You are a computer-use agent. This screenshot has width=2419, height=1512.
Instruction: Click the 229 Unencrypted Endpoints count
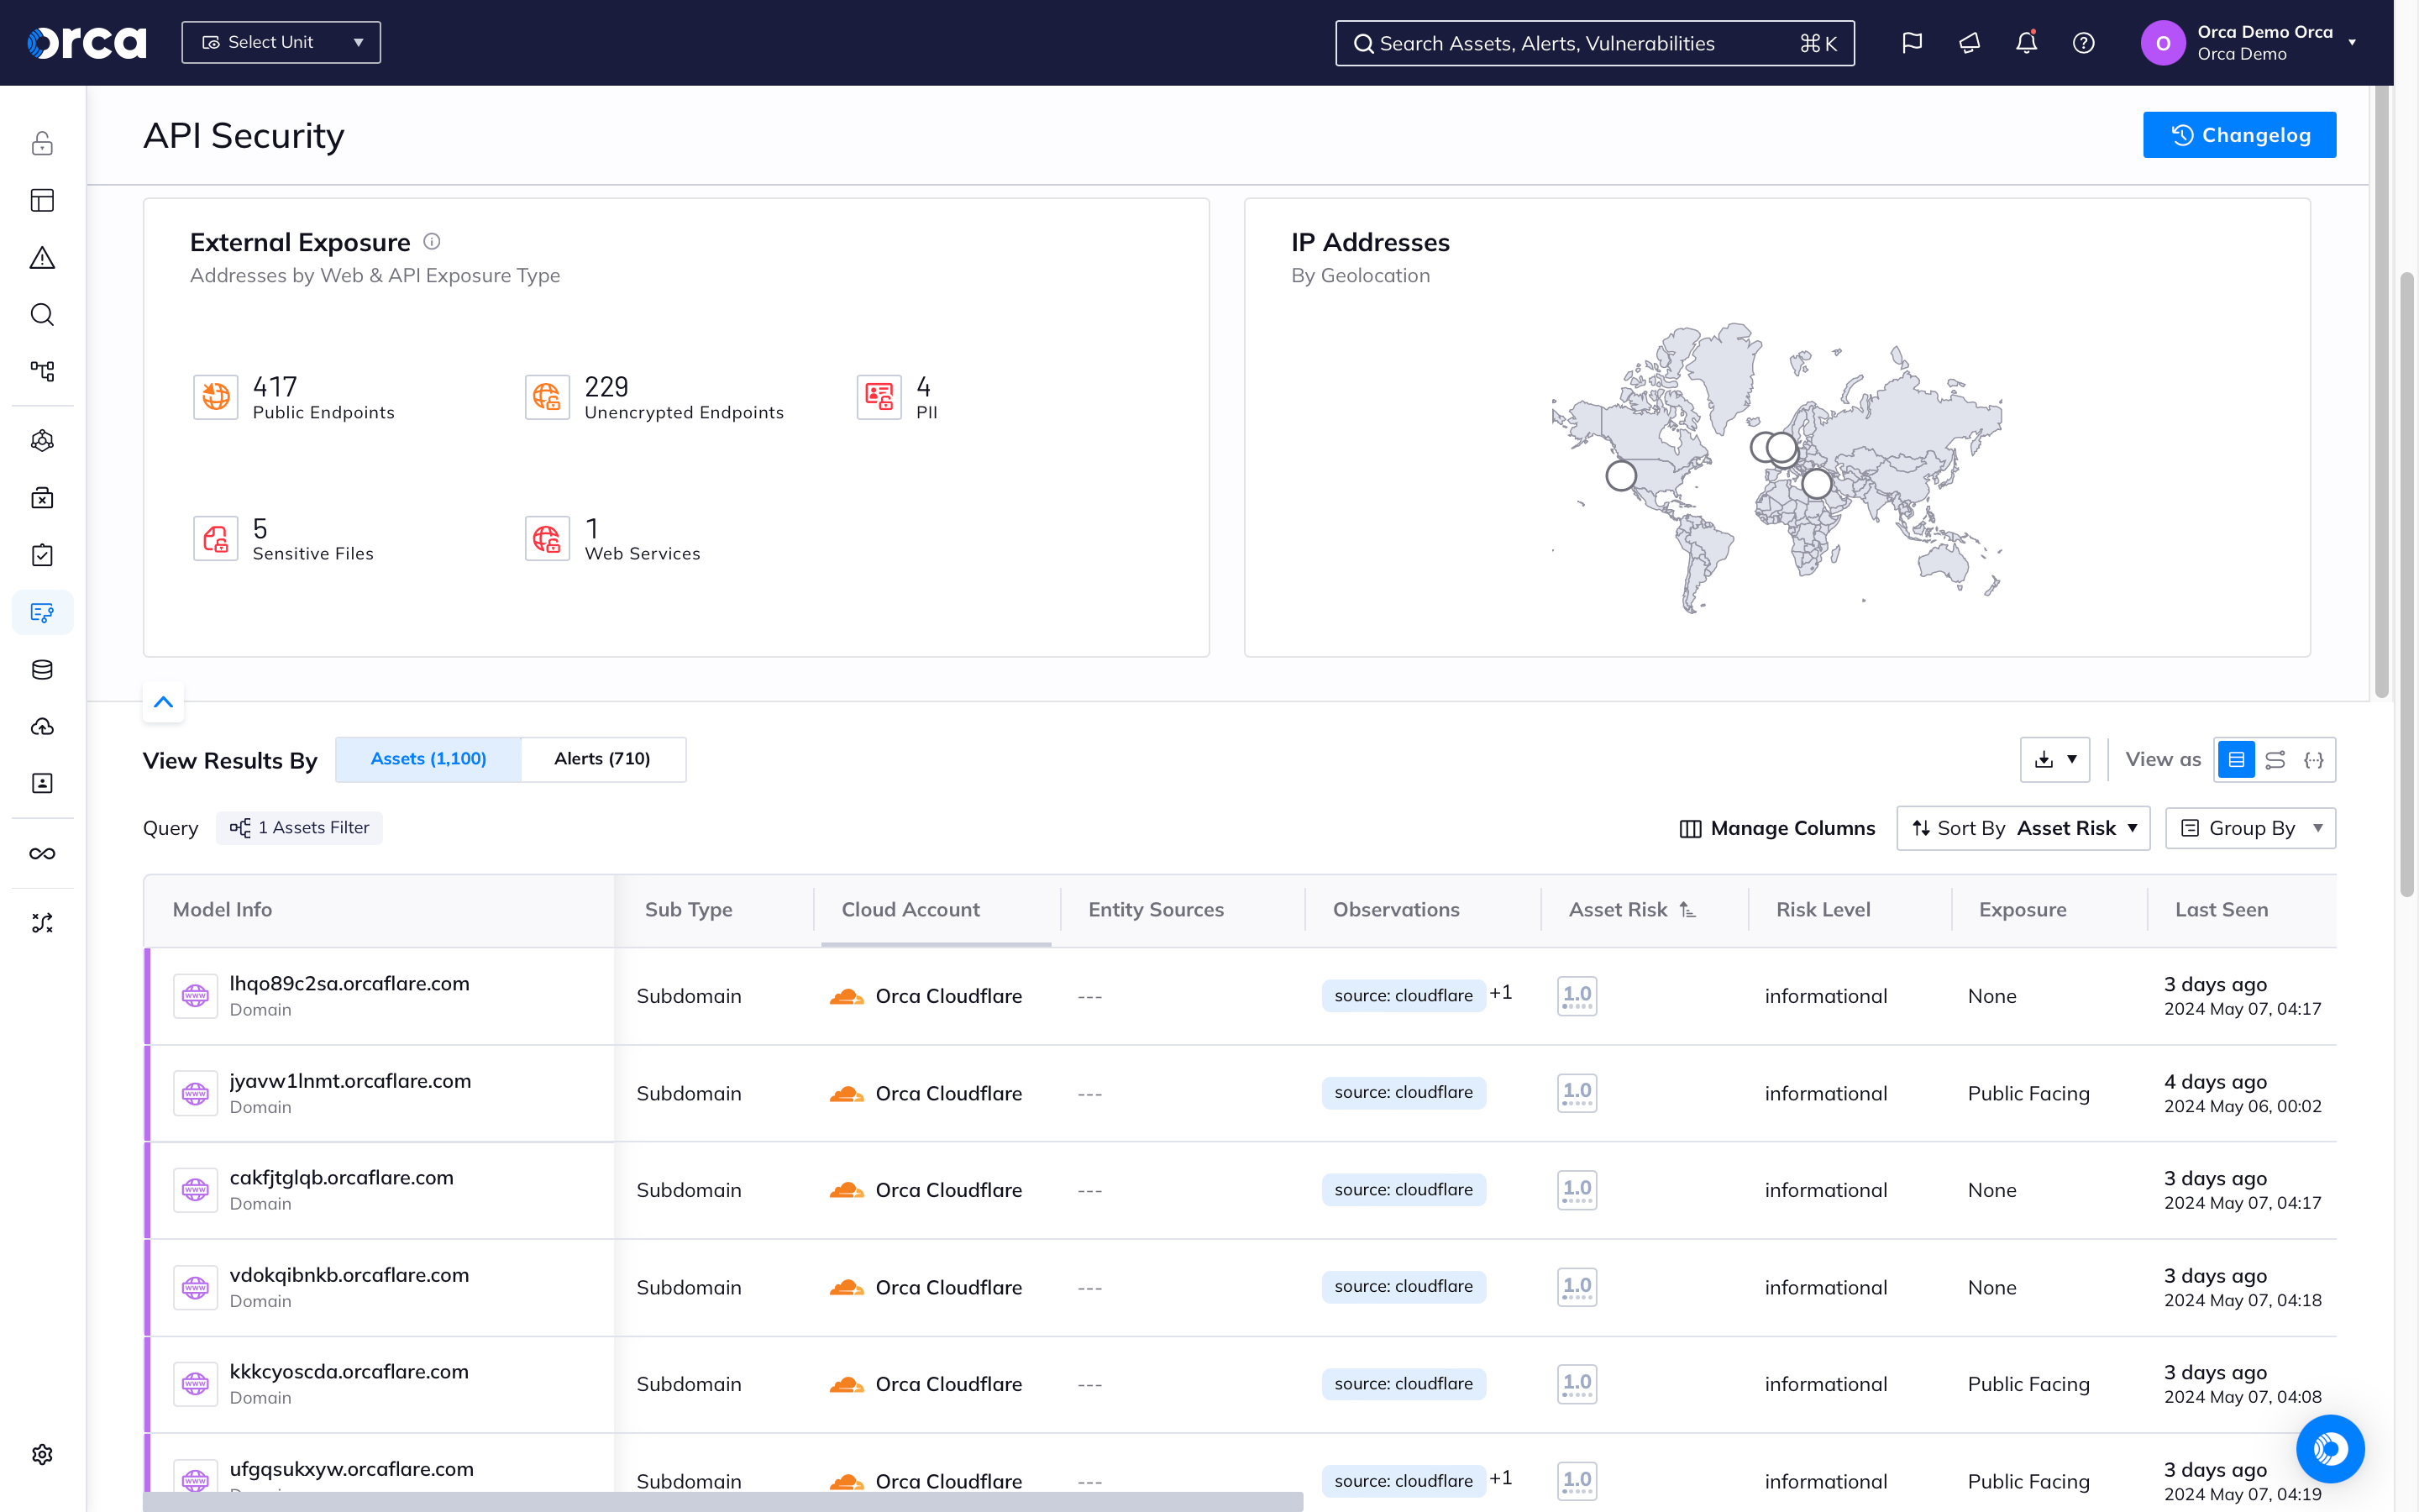coord(606,387)
